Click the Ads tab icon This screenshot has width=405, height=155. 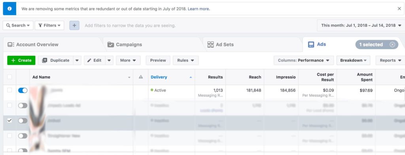coord(311,45)
